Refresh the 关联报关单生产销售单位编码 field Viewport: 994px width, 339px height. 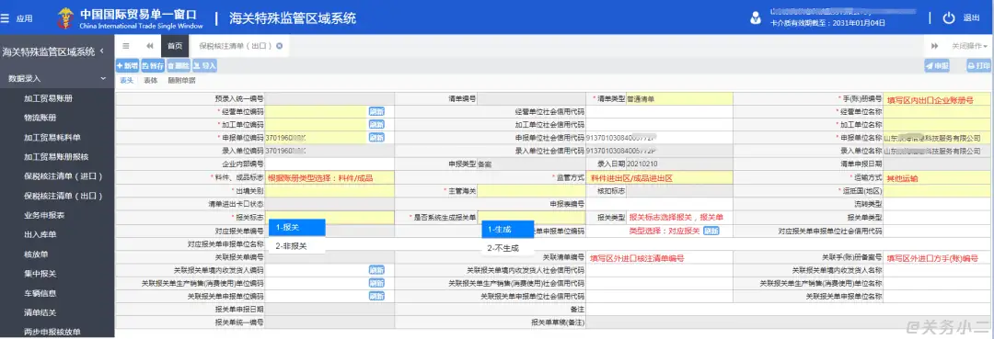[x=376, y=283]
